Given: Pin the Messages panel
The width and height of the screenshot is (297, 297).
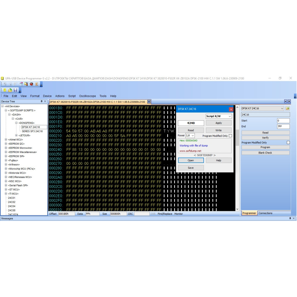Looking at the screenshot, I should click(290, 218).
